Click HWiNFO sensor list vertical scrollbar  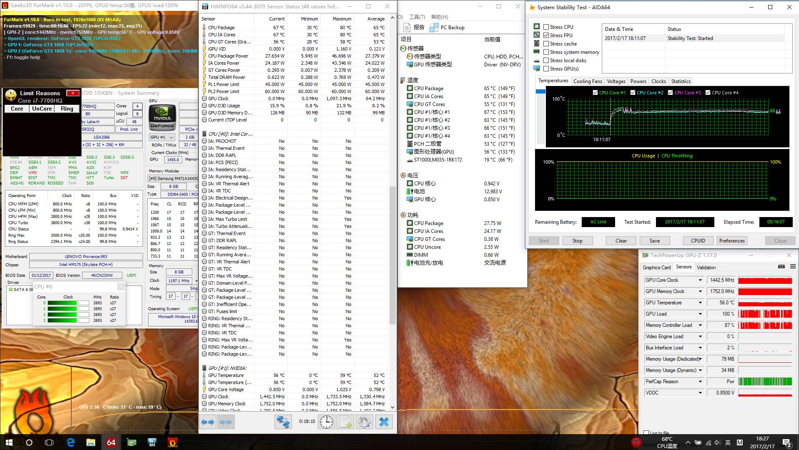tap(392, 255)
